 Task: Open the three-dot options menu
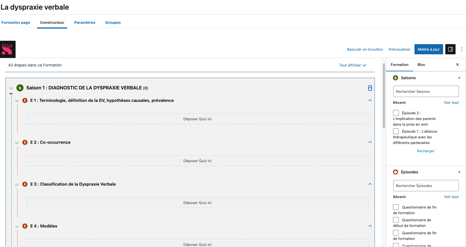click(x=461, y=49)
